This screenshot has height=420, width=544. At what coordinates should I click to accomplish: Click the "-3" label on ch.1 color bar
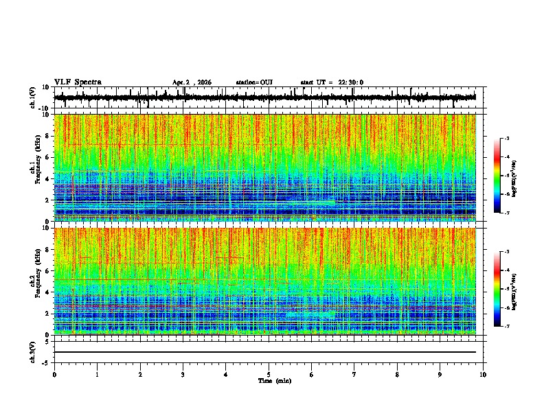[506, 138]
